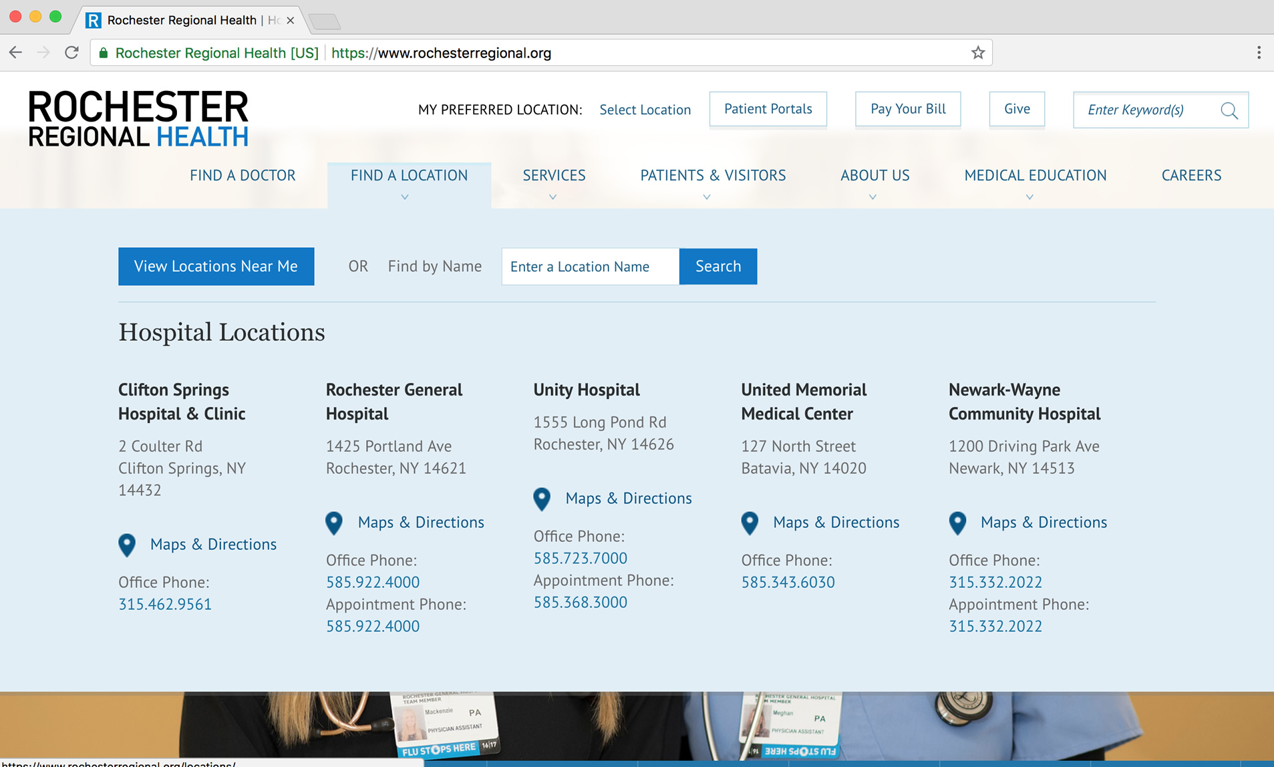Viewport: 1274px width, 767px height.
Task: Go to the Careers section
Action: (x=1190, y=176)
